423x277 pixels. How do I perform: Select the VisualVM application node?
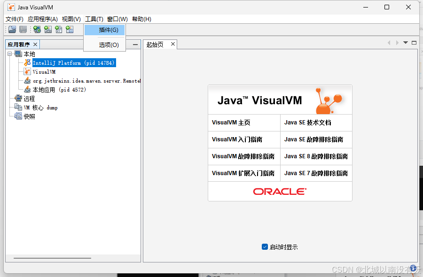(x=44, y=72)
